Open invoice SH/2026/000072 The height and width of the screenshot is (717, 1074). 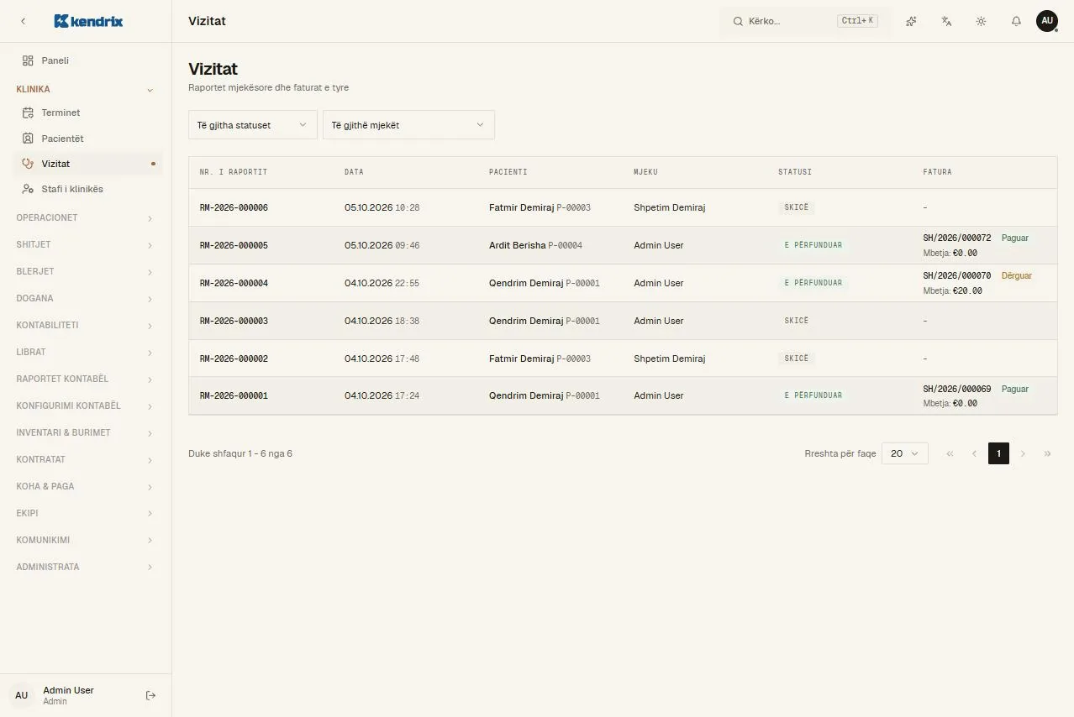tap(957, 238)
